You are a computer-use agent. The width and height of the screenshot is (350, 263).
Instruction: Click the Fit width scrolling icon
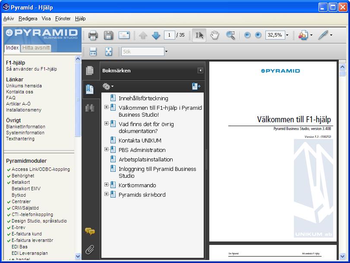pyautogui.click(x=93, y=52)
